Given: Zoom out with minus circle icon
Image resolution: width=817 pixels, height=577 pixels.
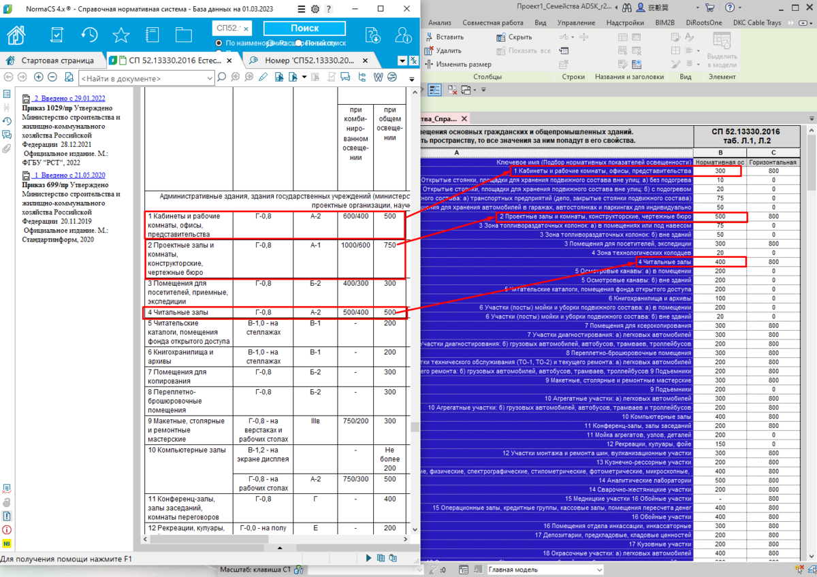Looking at the screenshot, I should (x=54, y=77).
